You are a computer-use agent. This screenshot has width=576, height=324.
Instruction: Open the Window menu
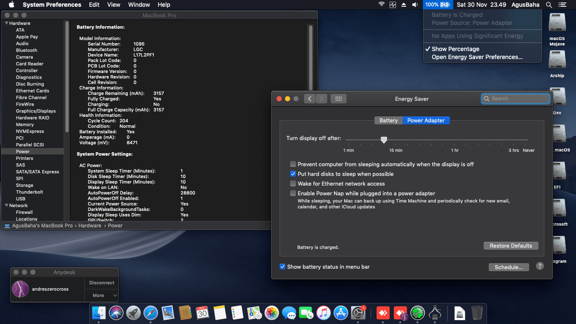pos(139,5)
